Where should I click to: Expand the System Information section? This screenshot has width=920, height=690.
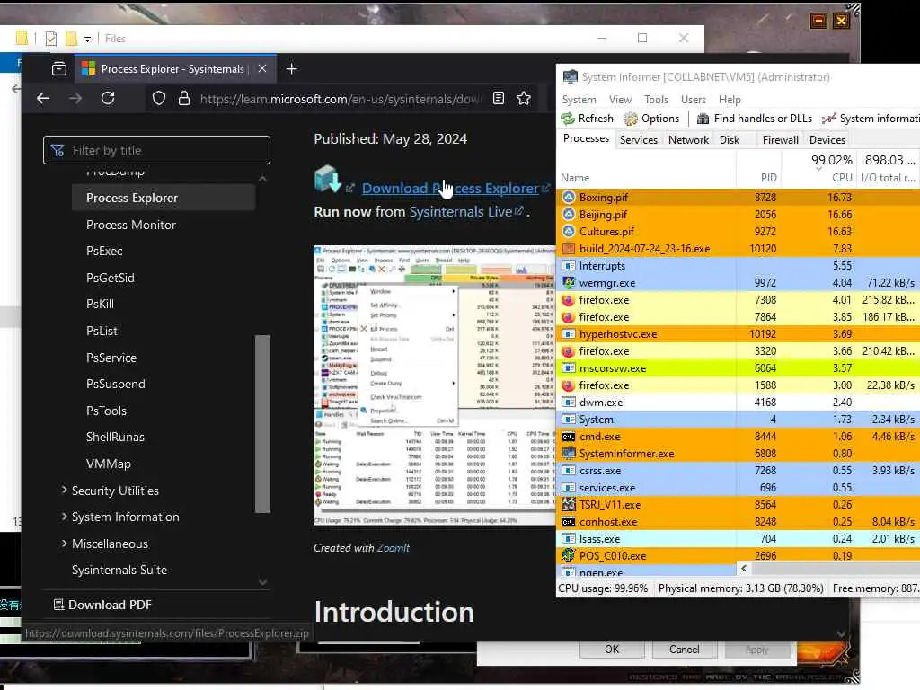[x=64, y=517]
